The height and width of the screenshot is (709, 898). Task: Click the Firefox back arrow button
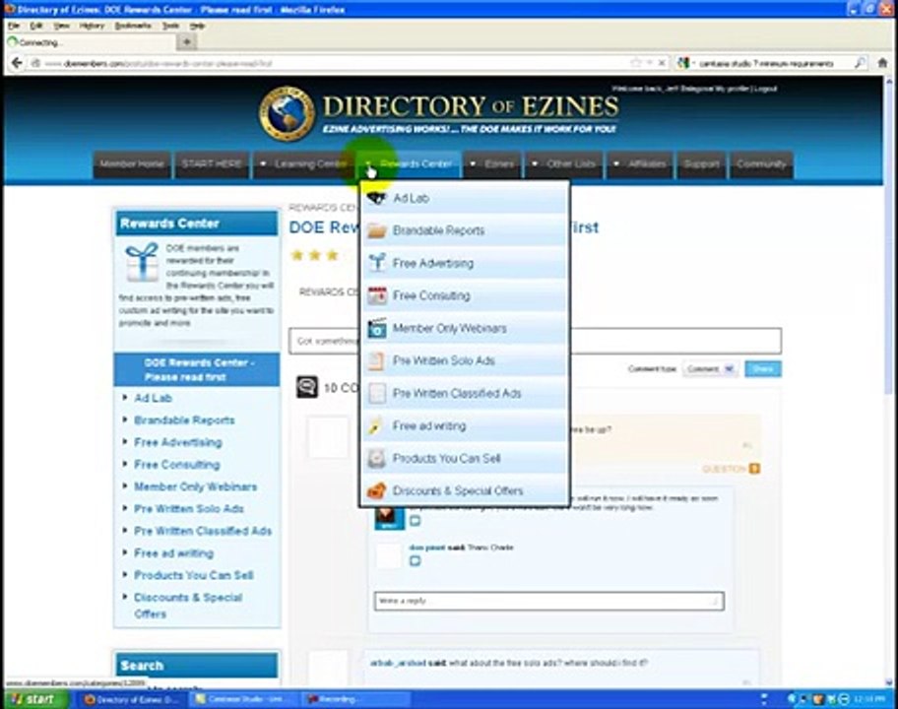pyautogui.click(x=17, y=63)
